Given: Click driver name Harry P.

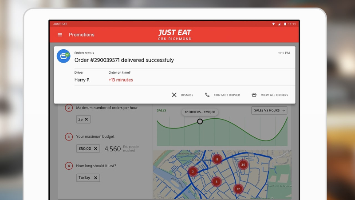Looking at the screenshot, I should pyautogui.click(x=83, y=80).
